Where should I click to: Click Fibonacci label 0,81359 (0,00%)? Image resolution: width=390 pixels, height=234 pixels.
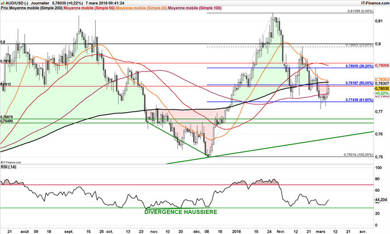tap(360, 11)
